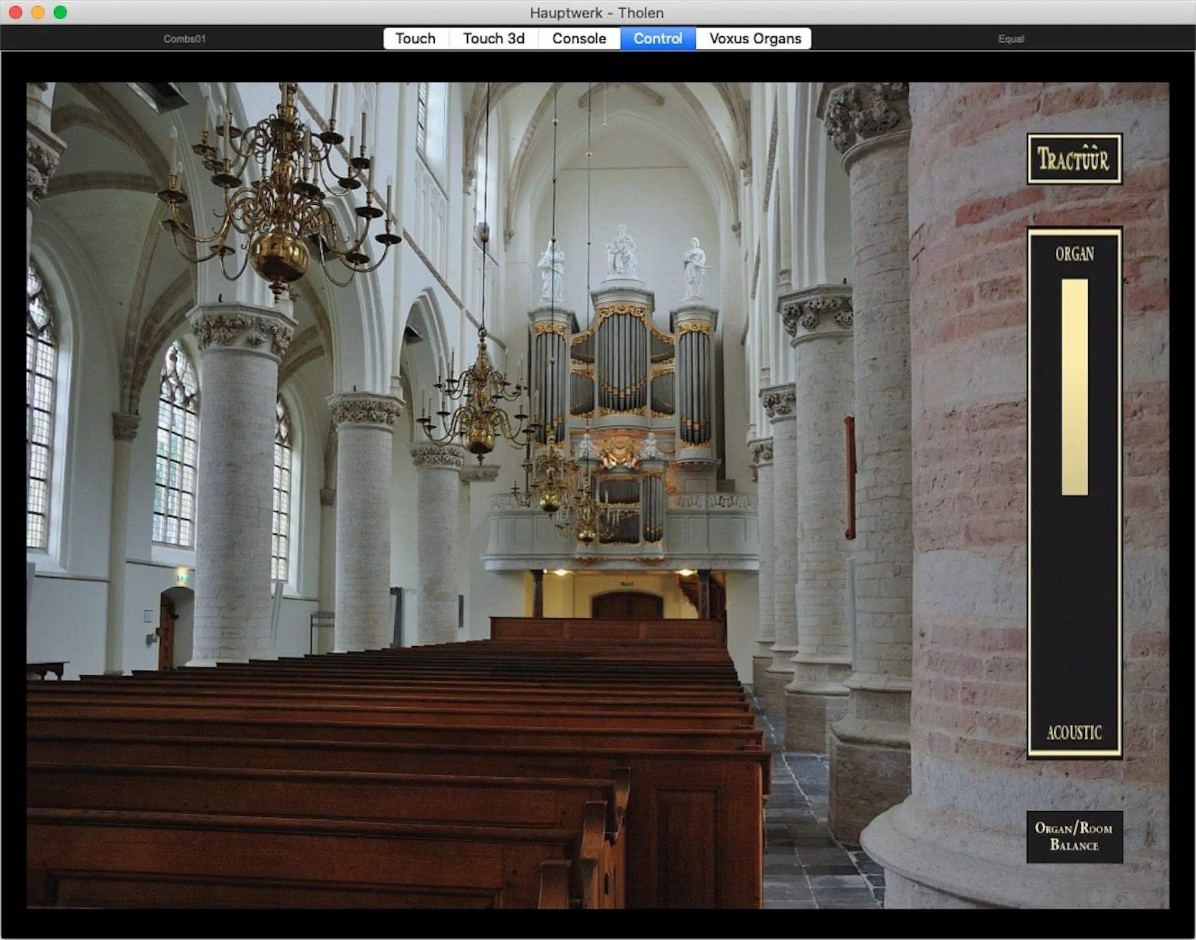
Task: Click the Equal temperament label
Action: point(1010,39)
